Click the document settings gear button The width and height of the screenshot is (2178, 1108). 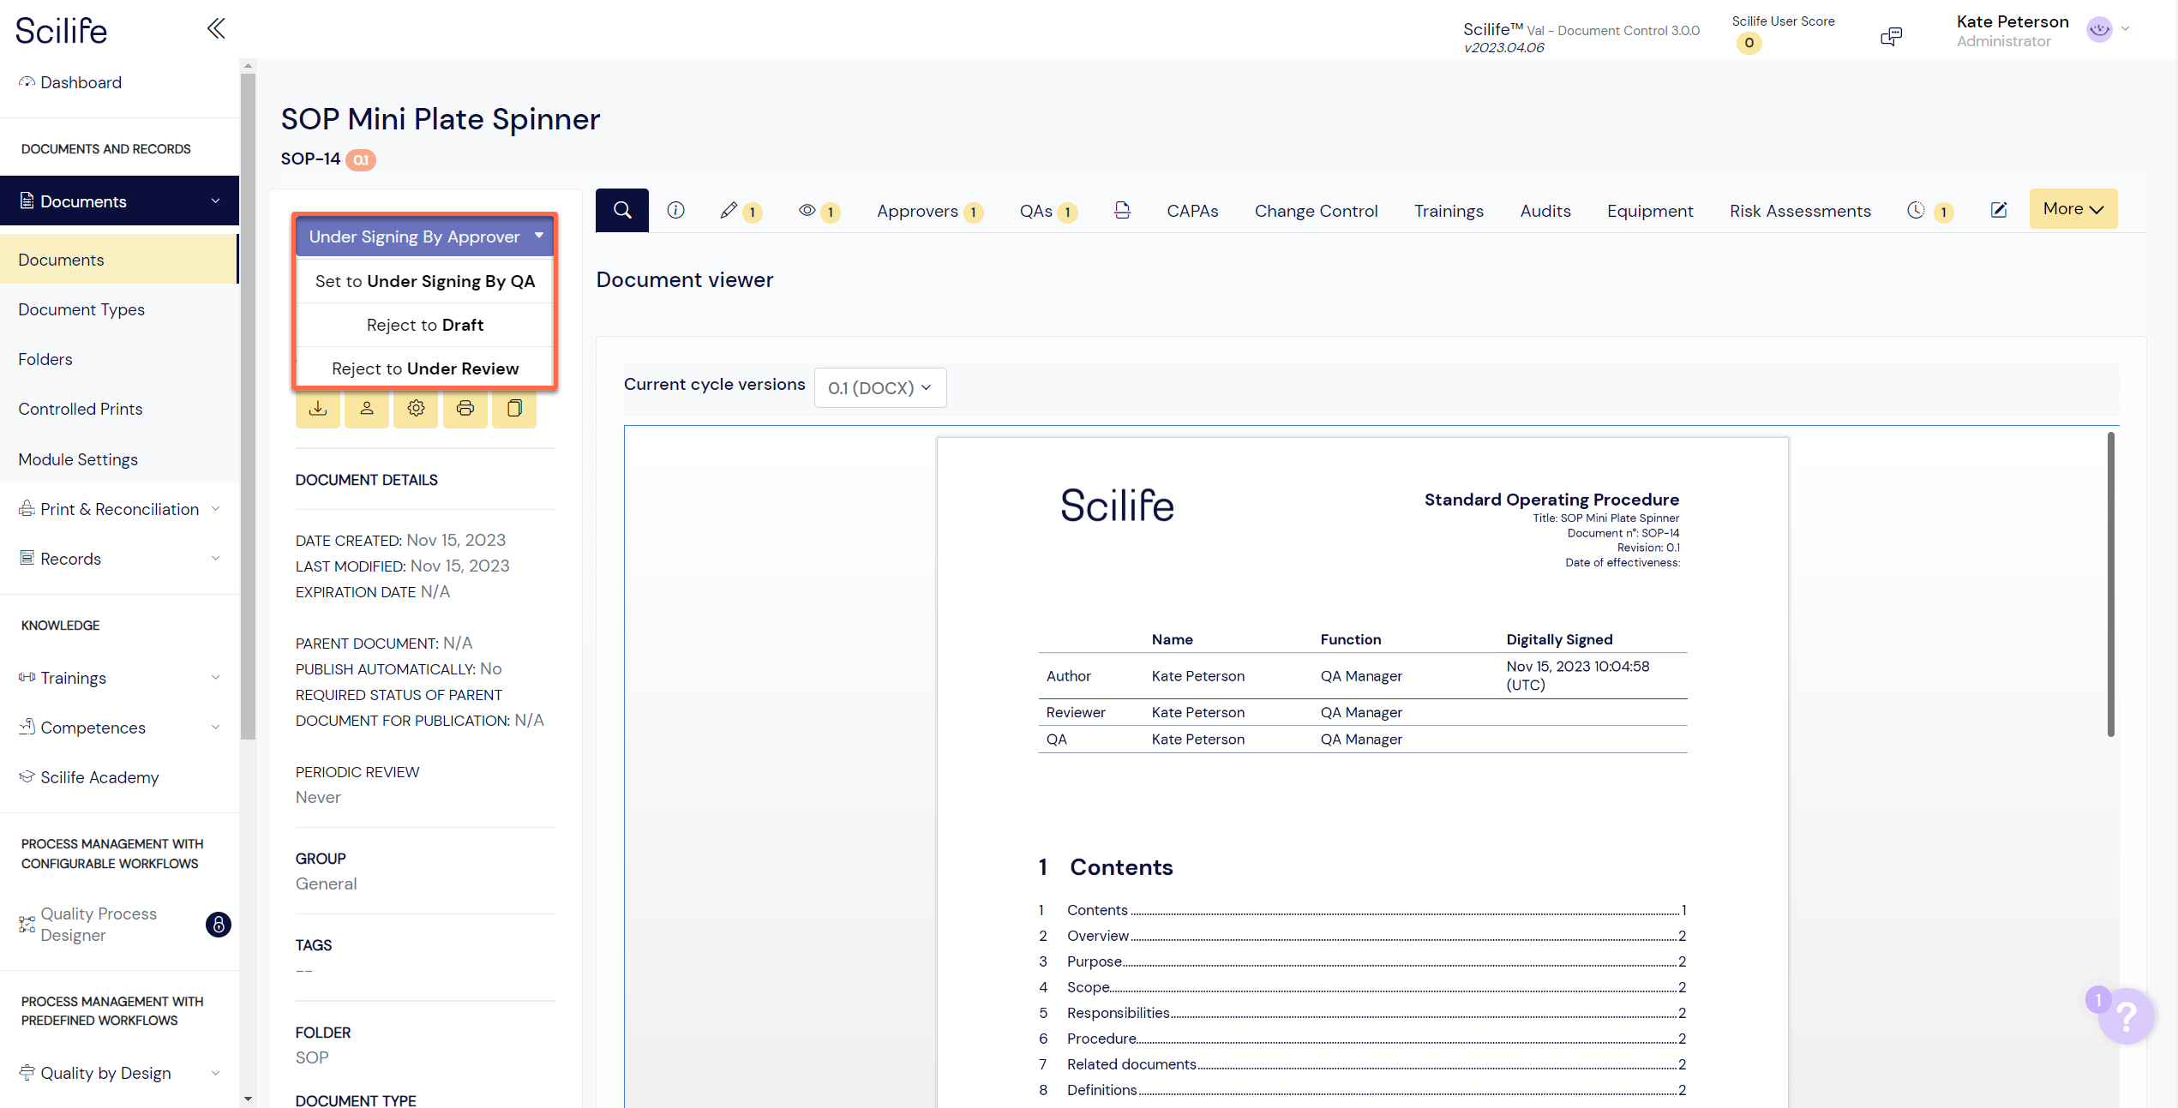(416, 408)
